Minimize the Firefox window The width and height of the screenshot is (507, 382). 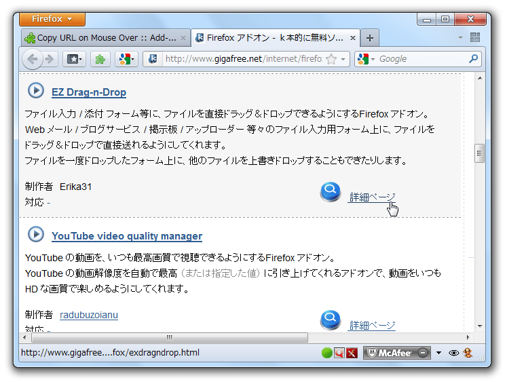(427, 20)
